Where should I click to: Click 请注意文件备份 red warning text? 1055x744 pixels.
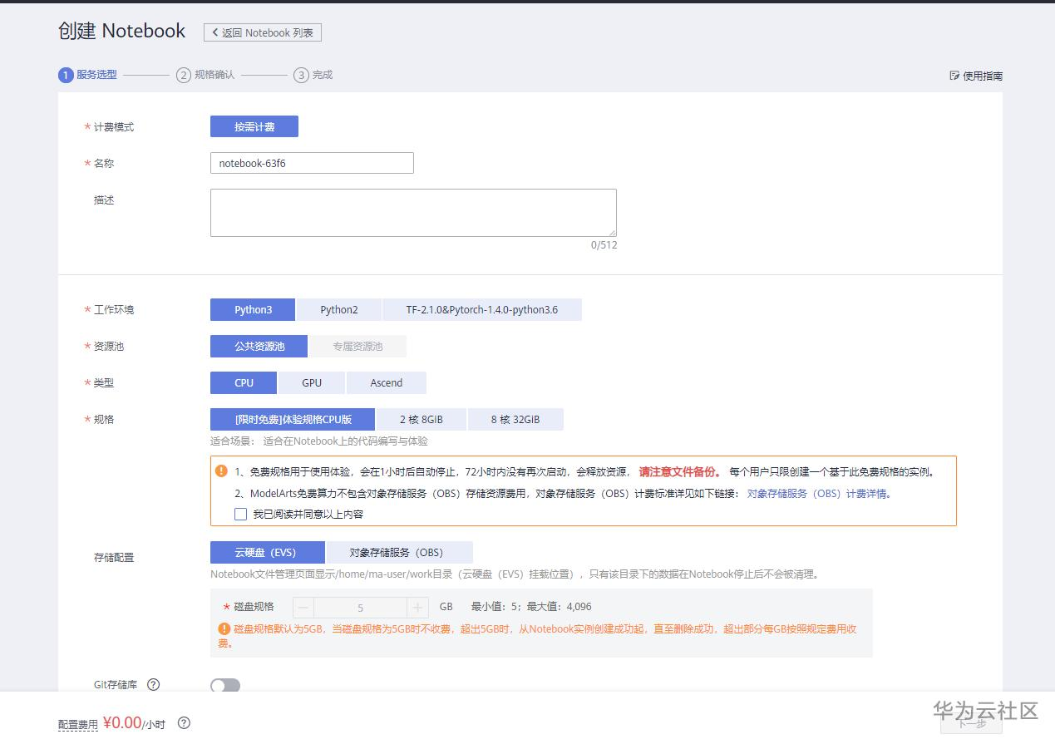[x=680, y=471]
